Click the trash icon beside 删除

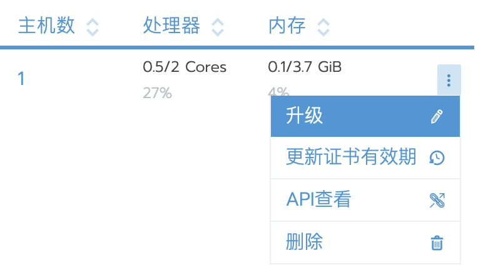(437, 242)
